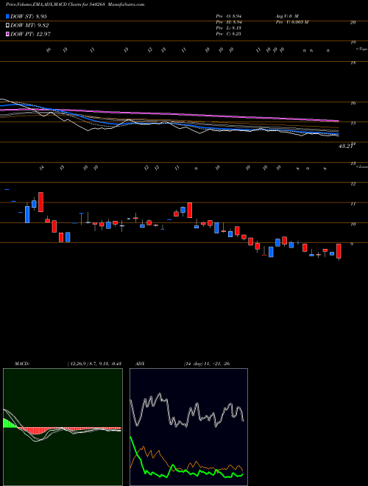Click the price axis label 20
The width and height of the screenshot is (368, 486).
click(x=353, y=22)
